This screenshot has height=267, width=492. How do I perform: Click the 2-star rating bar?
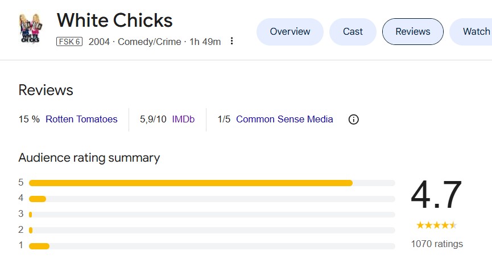pos(212,230)
